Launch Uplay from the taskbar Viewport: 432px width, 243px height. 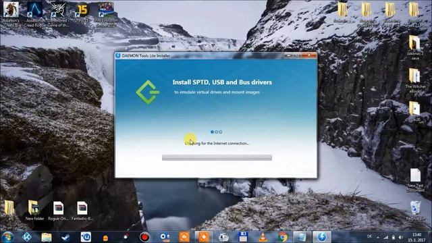point(86,237)
